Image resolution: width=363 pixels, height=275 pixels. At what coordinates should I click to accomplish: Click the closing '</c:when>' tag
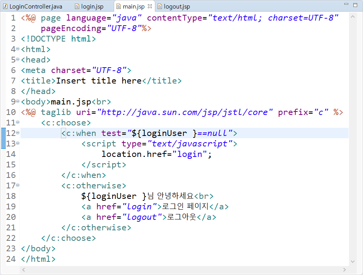pyautogui.click(x=84, y=175)
